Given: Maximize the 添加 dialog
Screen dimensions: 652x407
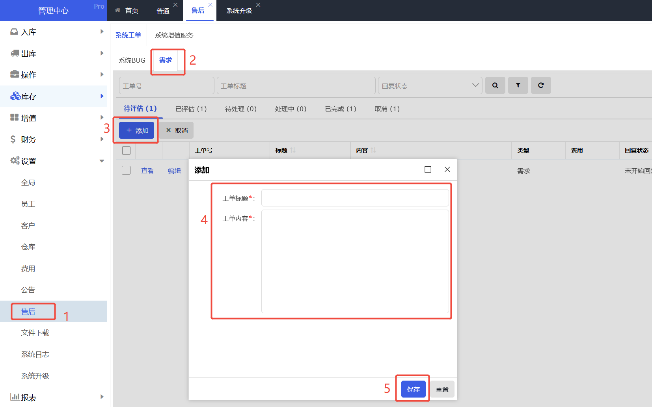Looking at the screenshot, I should pos(428,169).
